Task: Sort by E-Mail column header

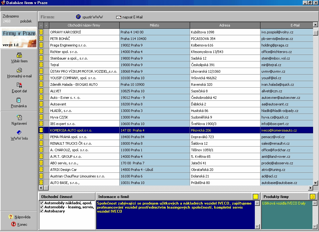Action: click(287, 25)
